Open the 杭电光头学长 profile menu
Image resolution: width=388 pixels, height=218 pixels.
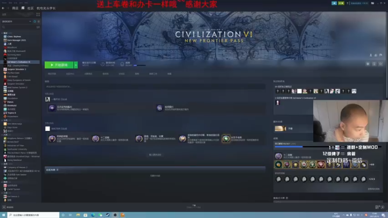pyautogui.click(x=46, y=8)
